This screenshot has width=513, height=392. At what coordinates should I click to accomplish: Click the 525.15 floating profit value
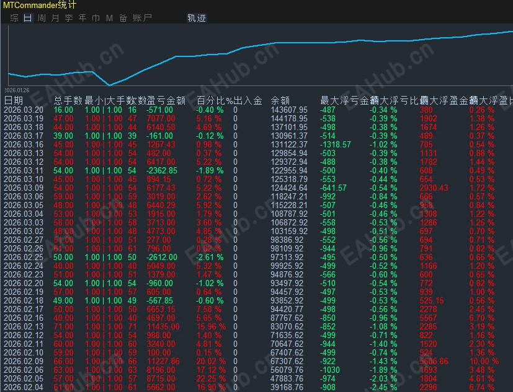432,300
